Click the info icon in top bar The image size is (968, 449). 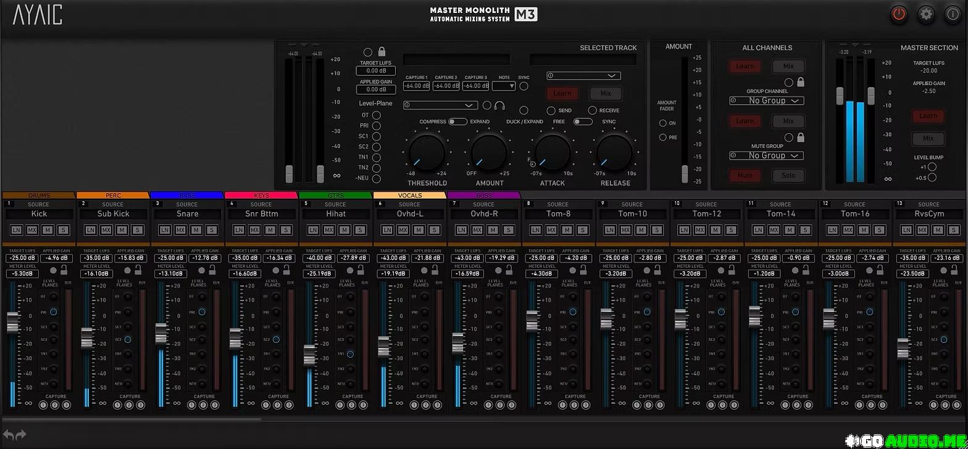pyautogui.click(x=953, y=14)
